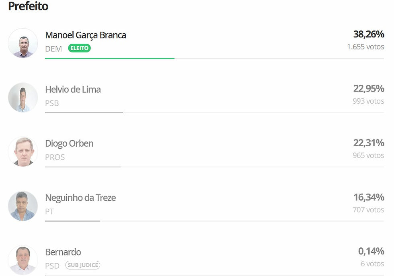Select the Neguinho da Treze name
The image size is (394, 276).
[80, 198]
